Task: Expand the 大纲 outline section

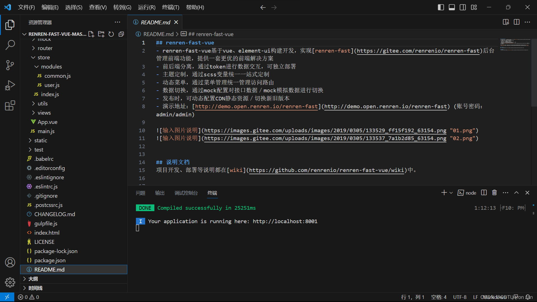Action: 74,279
